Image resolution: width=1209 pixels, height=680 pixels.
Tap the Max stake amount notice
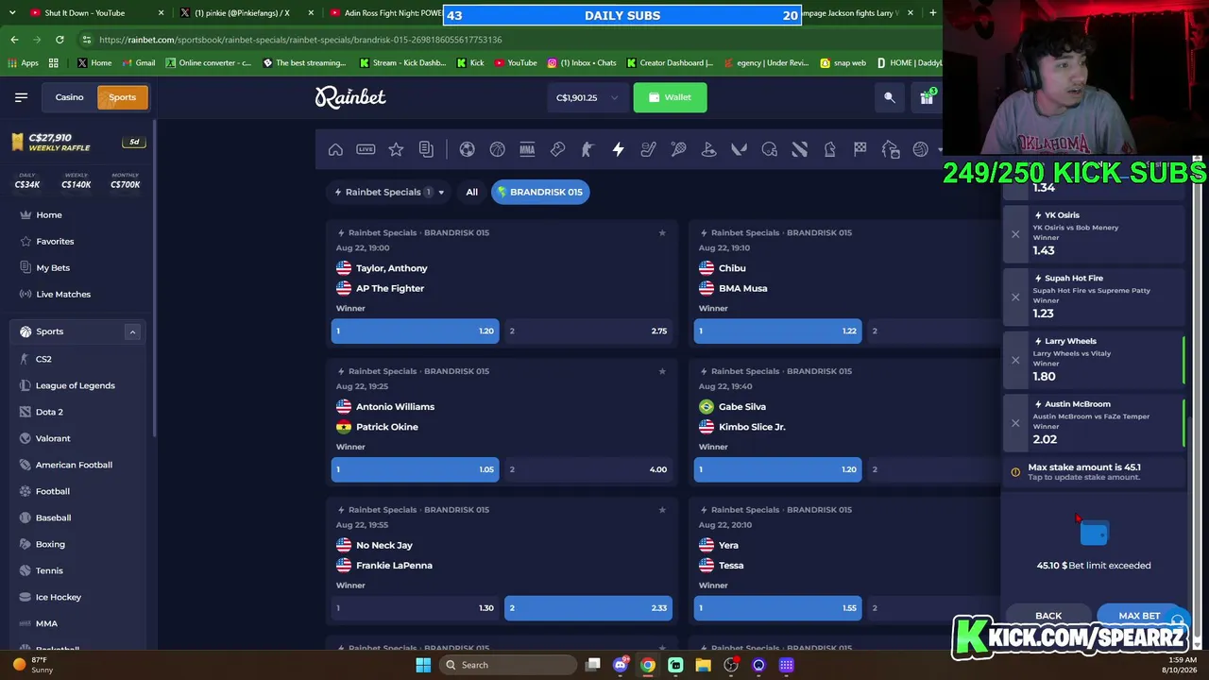[x=1094, y=471]
